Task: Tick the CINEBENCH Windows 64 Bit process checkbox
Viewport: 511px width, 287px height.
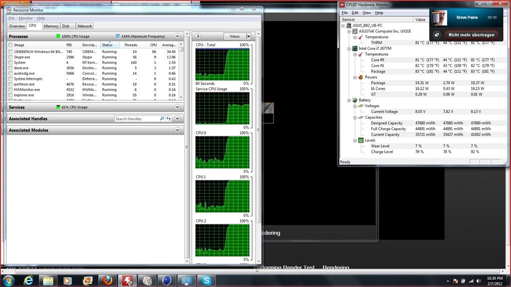Action: pyautogui.click(x=10, y=52)
